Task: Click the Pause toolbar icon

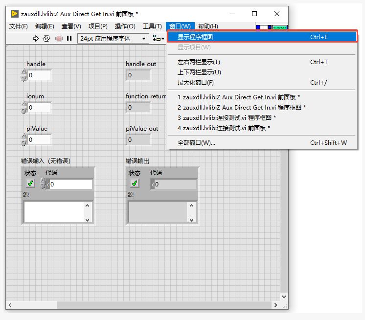Action: coord(69,39)
